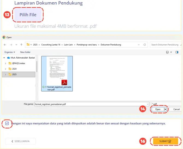The width and height of the screenshot is (183, 149).
Task: Open the view options dropdown arrow
Action: point(171,52)
